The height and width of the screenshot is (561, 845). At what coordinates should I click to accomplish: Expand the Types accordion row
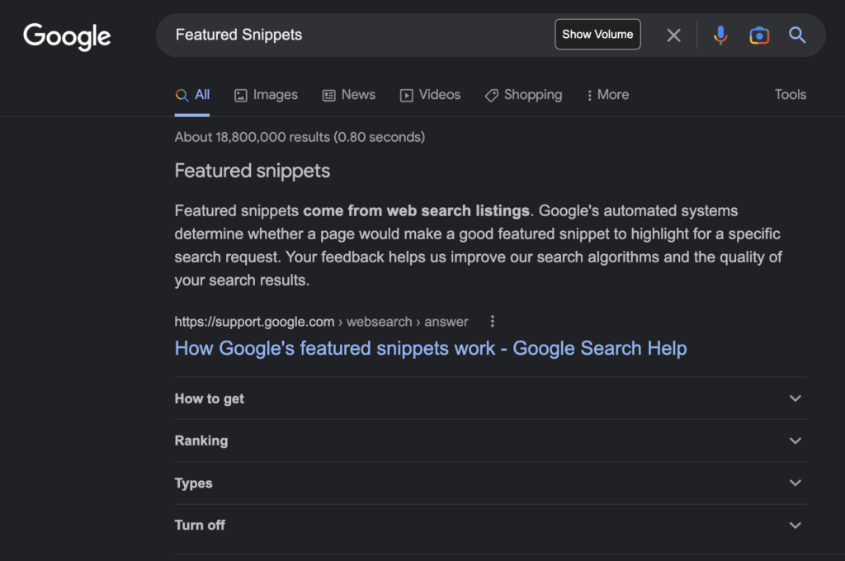(490, 483)
